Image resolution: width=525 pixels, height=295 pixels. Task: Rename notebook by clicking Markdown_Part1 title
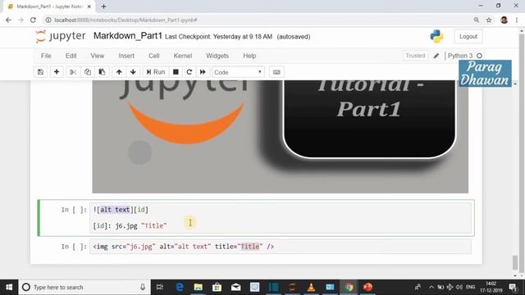pyautogui.click(x=128, y=36)
